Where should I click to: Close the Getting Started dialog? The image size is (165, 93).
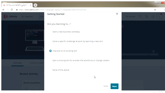point(117,14)
